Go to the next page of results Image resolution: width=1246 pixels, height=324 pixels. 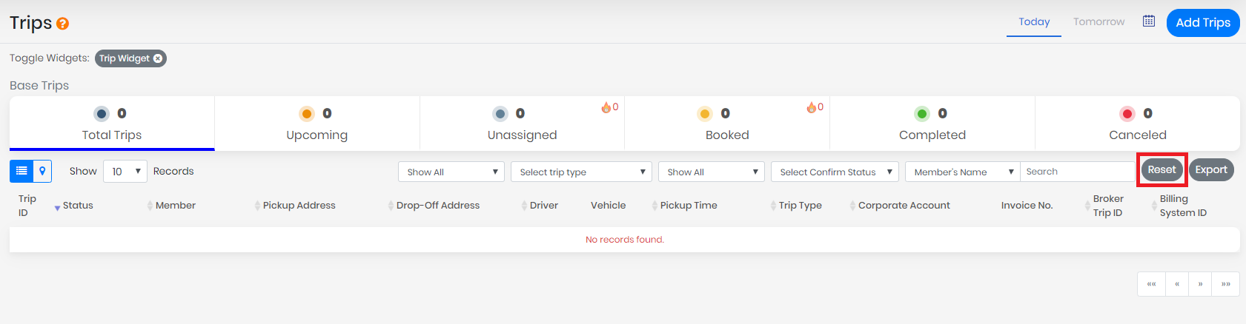tap(1200, 284)
